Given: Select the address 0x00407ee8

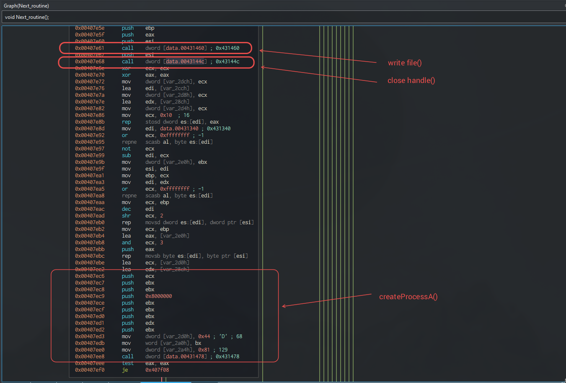Looking at the screenshot, I should [x=90, y=357].
